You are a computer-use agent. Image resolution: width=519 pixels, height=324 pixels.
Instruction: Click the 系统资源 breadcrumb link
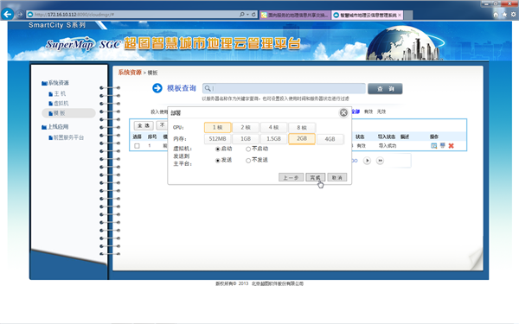pos(130,73)
